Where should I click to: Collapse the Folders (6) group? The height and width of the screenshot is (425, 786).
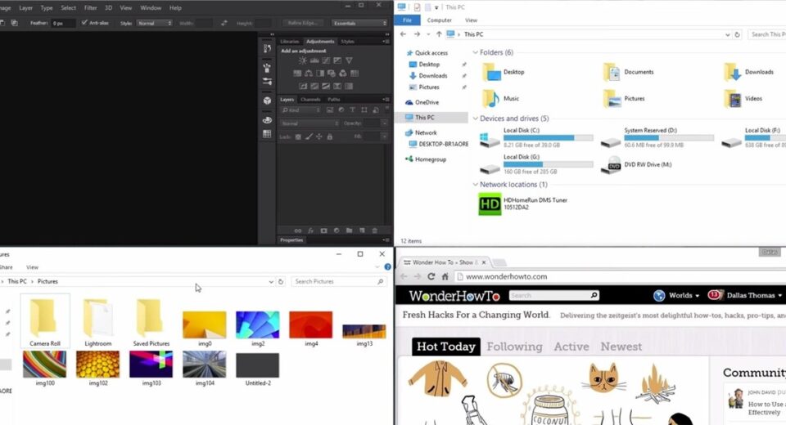coord(475,52)
